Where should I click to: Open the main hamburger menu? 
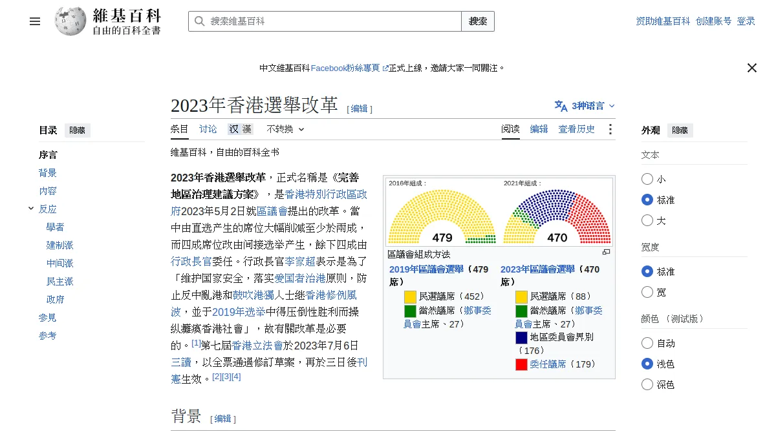[x=35, y=21]
